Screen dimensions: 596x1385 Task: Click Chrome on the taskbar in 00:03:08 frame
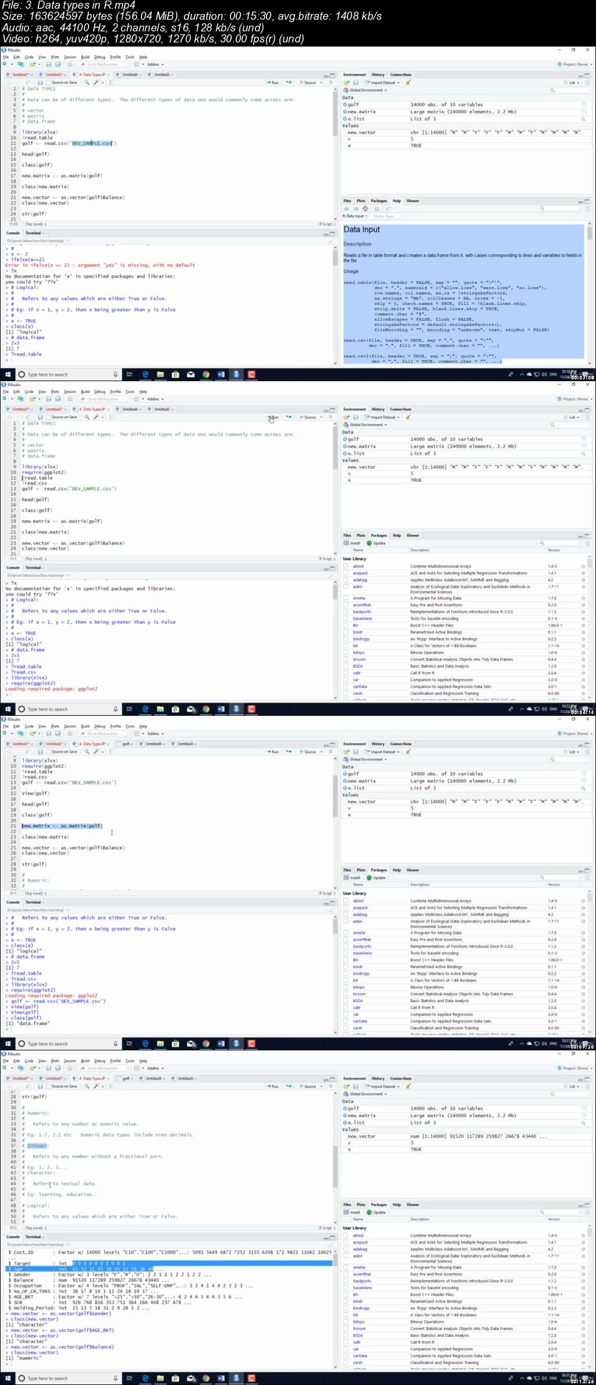[205, 375]
